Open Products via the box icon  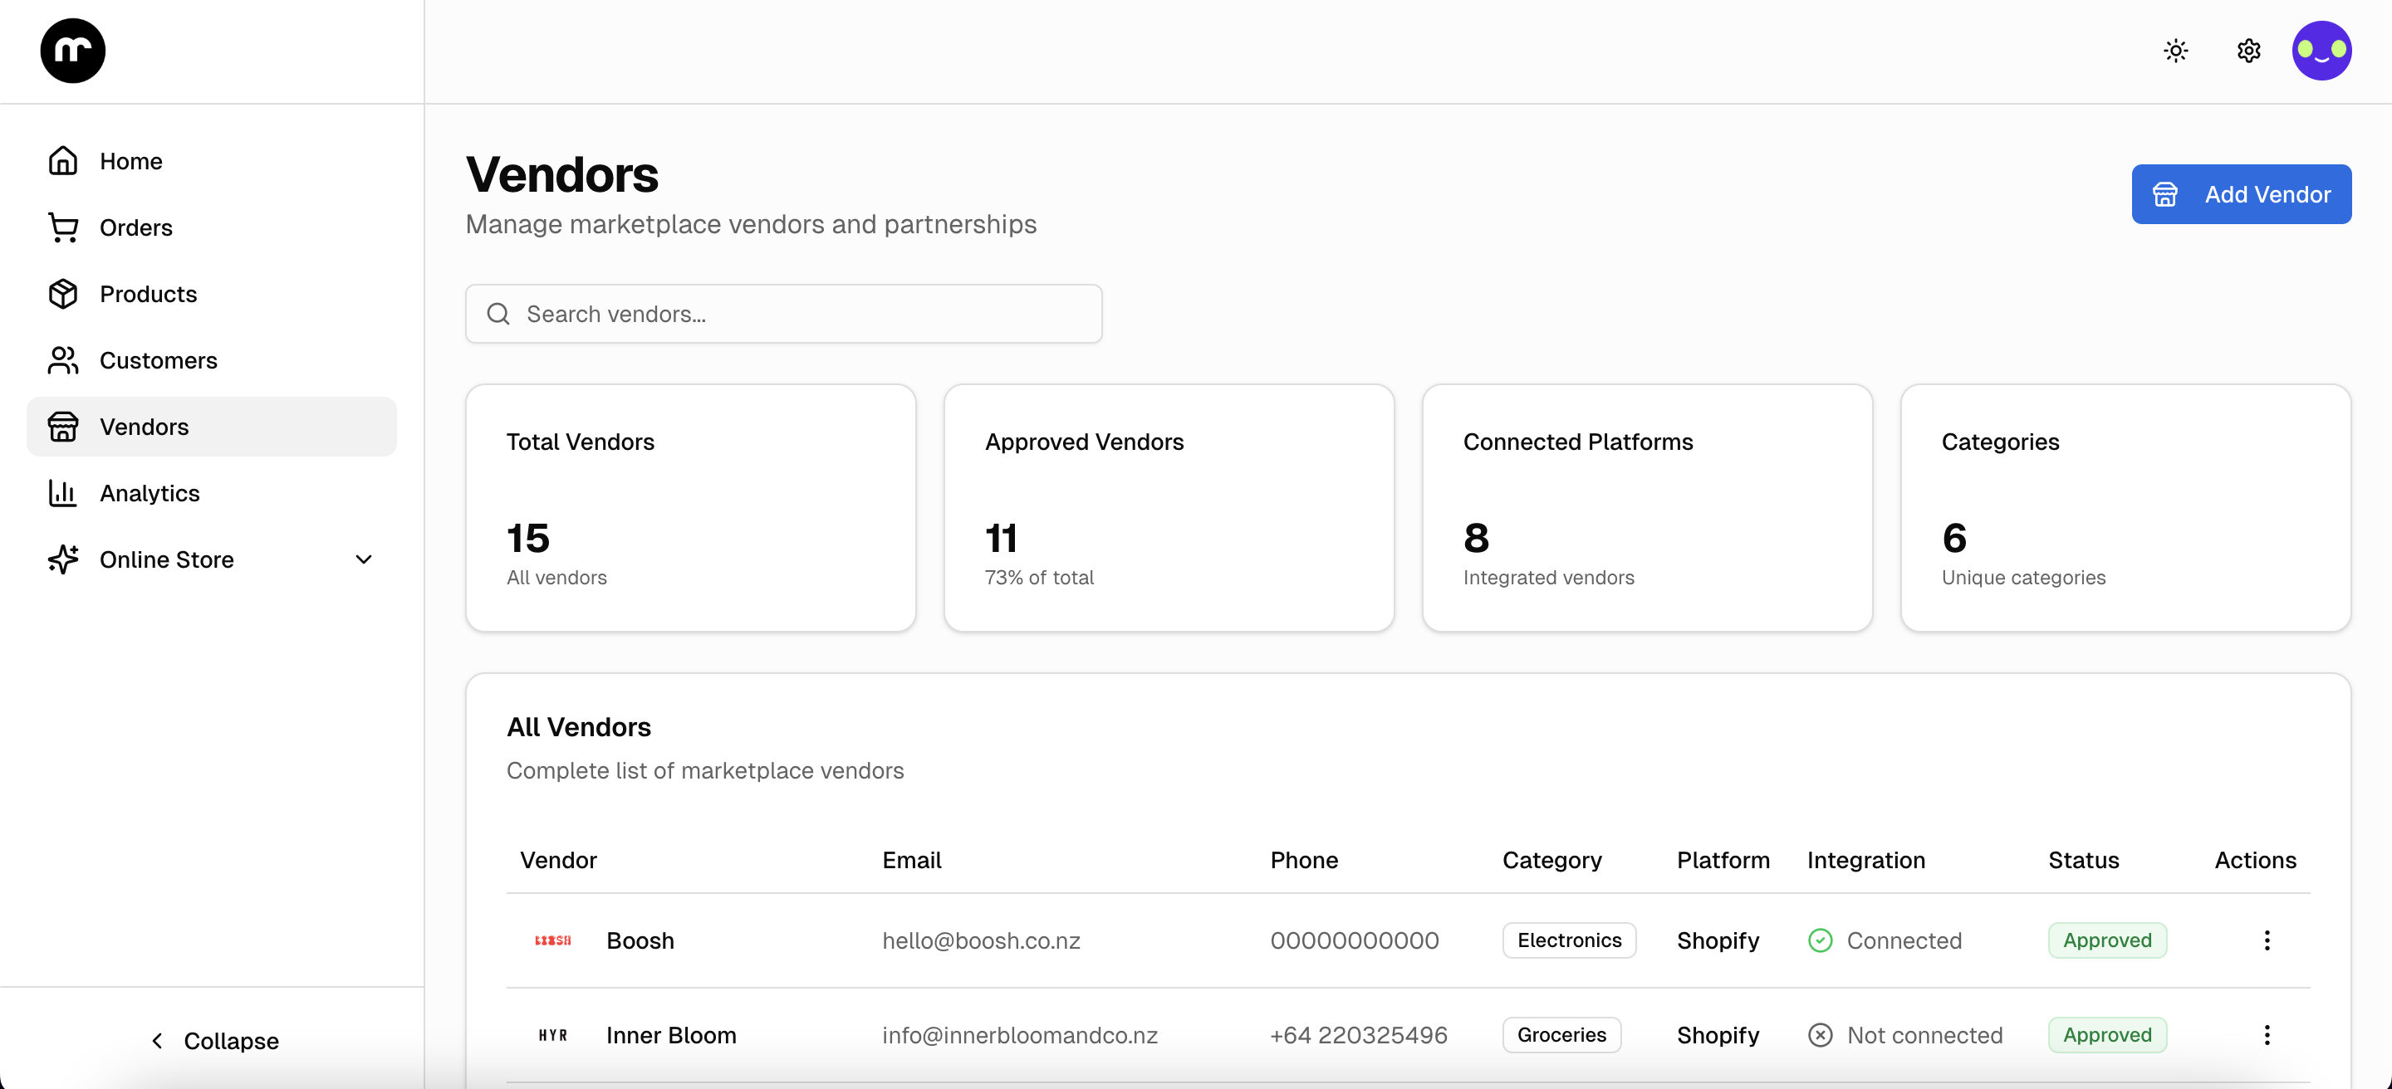62,293
